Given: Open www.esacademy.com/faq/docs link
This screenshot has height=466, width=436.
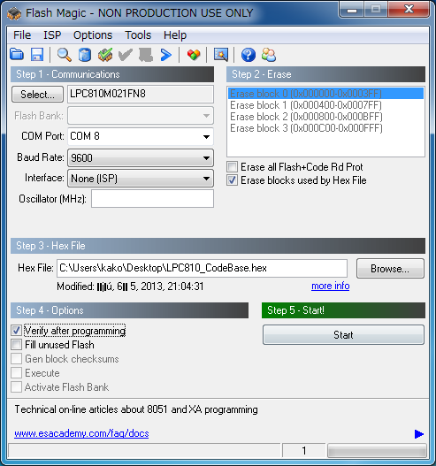Looking at the screenshot, I should point(81,433).
